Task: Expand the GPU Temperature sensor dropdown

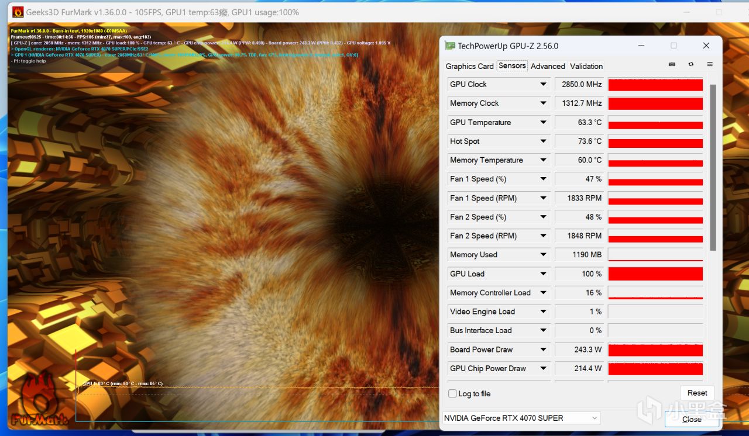Action: pos(543,122)
